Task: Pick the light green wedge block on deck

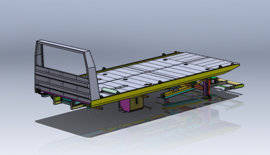Action: click(109, 90)
